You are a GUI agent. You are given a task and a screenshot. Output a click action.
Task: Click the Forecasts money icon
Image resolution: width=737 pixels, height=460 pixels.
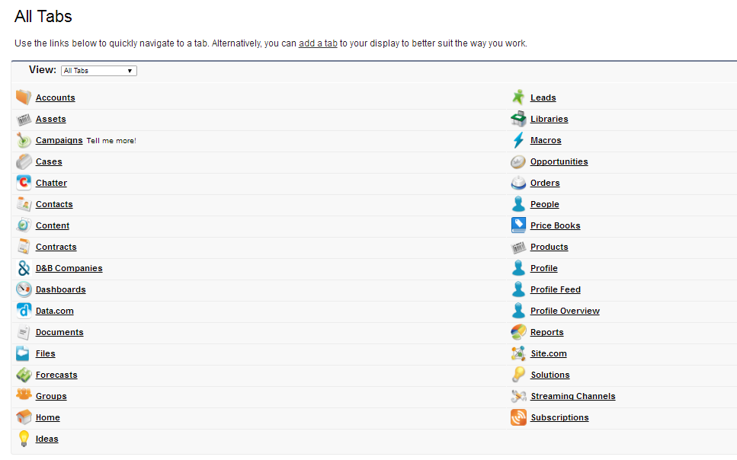pyautogui.click(x=24, y=375)
